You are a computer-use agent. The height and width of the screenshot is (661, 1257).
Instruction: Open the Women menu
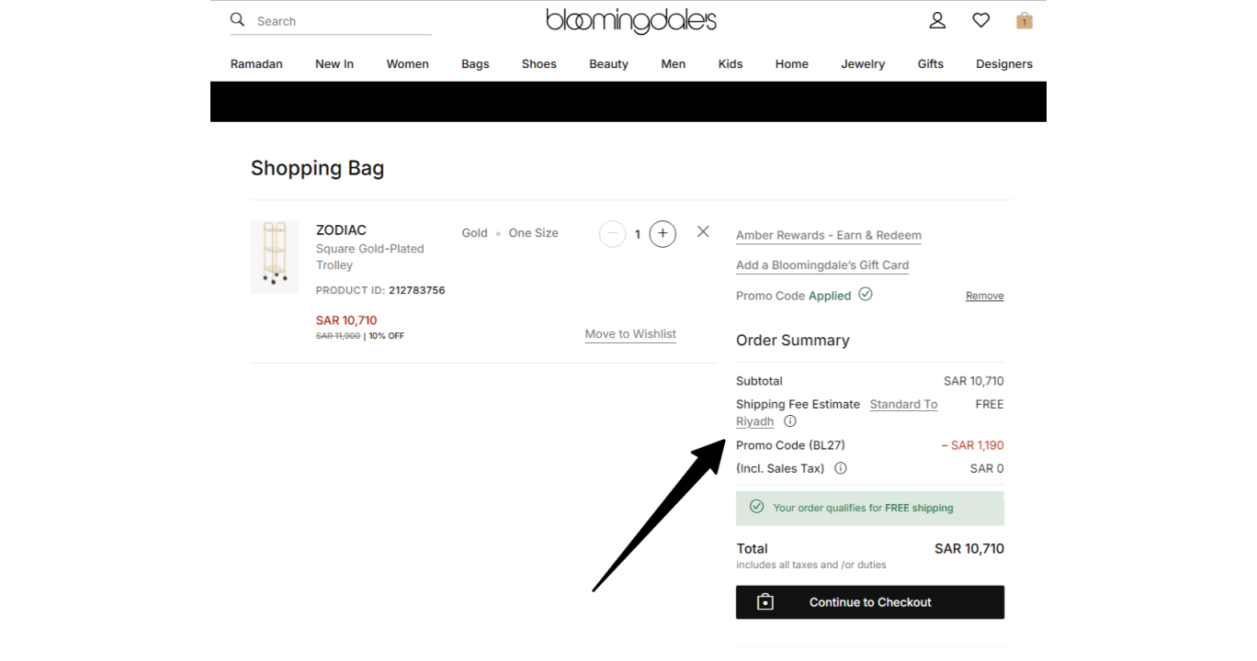(x=407, y=64)
